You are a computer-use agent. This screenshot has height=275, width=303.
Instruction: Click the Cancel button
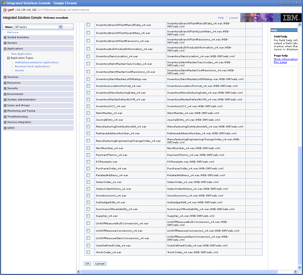tap(100, 263)
